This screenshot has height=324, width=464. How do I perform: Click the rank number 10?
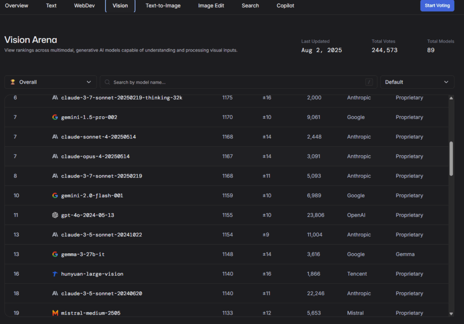[x=16, y=195]
